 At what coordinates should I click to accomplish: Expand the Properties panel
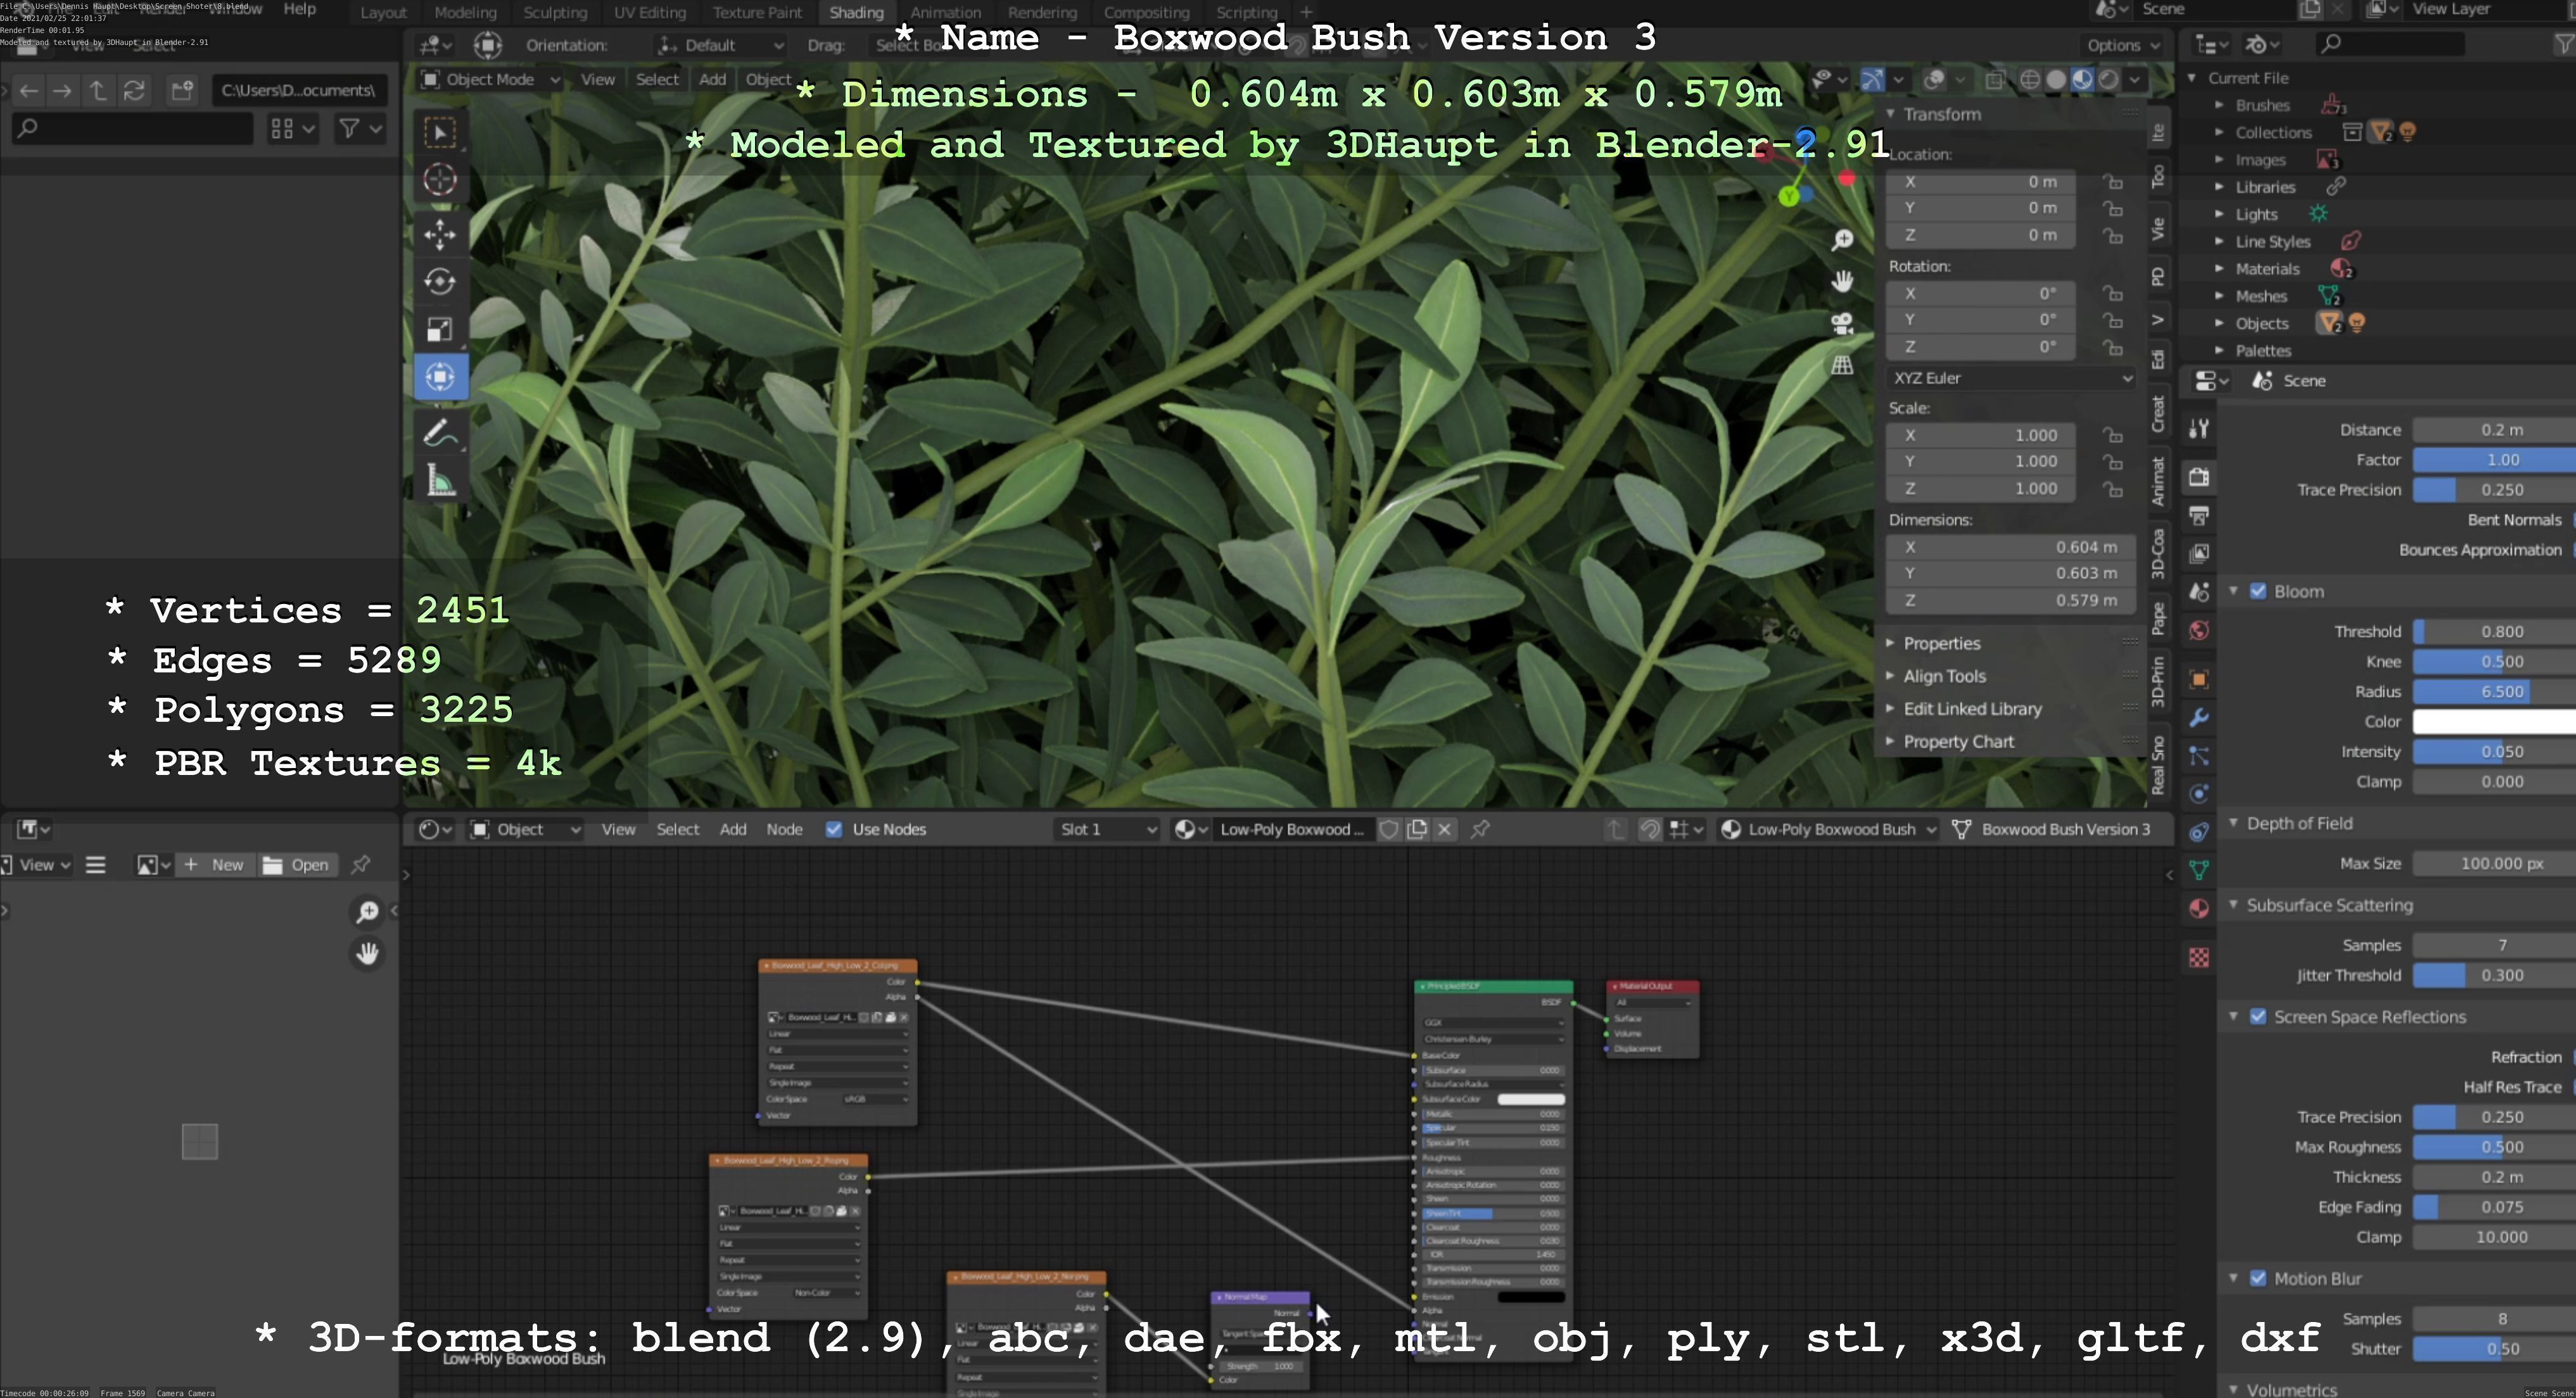pos(1941,643)
